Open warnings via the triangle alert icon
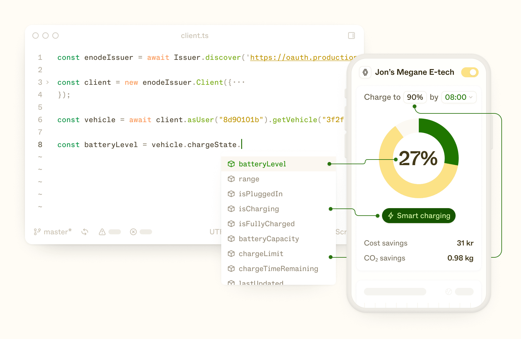Viewport: 521px width, 339px height. click(102, 232)
